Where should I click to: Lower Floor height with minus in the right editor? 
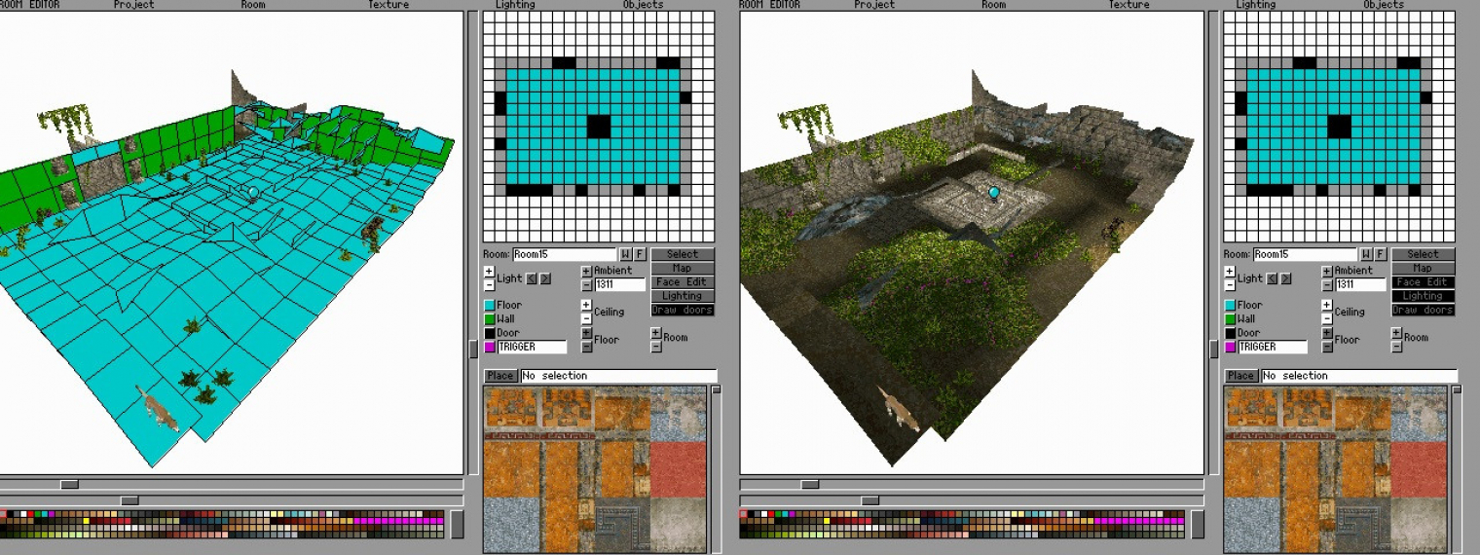1326,347
